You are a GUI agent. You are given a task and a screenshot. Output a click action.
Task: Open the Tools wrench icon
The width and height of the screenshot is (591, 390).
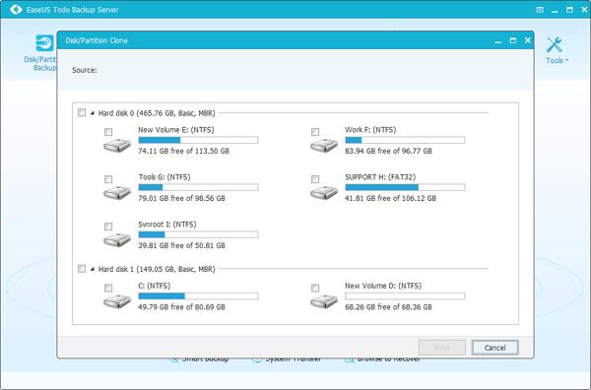point(554,45)
